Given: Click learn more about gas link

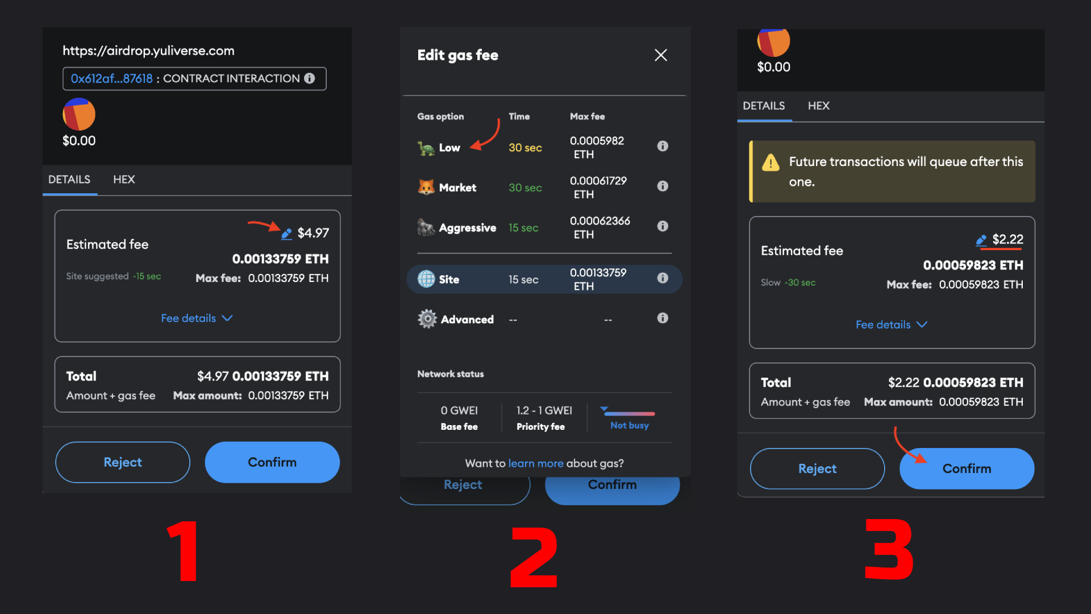Looking at the screenshot, I should point(535,463).
